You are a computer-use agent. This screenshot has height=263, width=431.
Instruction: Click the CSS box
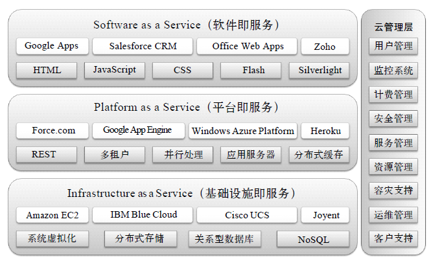(x=183, y=71)
